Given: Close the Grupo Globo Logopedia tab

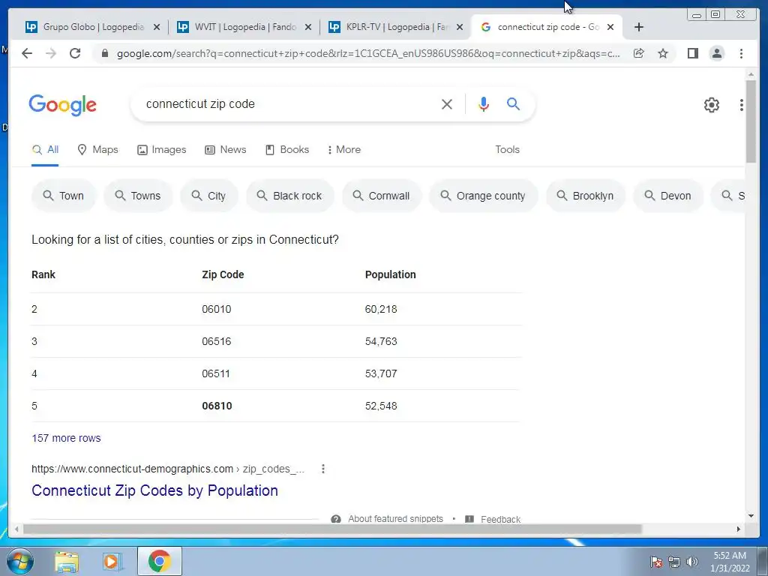Looking at the screenshot, I should click(x=157, y=27).
